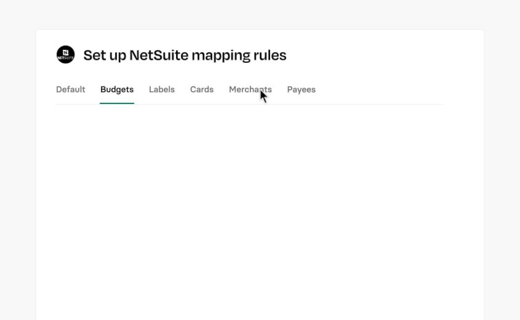Select the Budgets tab

(x=117, y=89)
